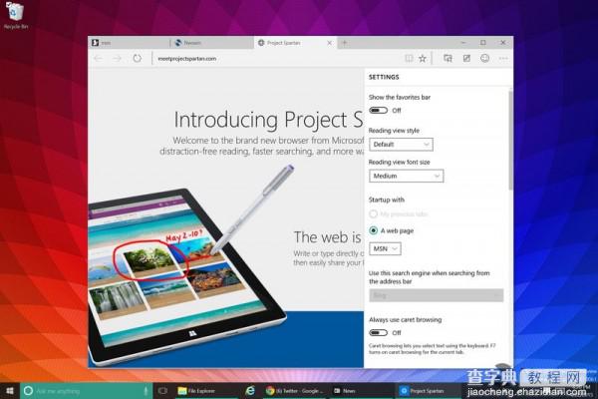
Task: Close the Project Spartan tab
Action: pos(330,43)
